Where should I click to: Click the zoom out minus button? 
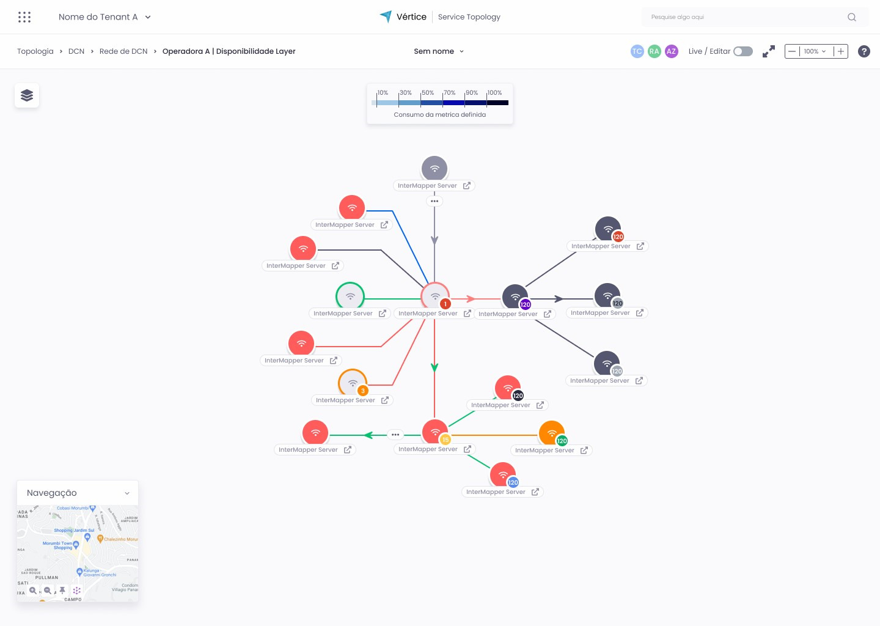coord(792,51)
